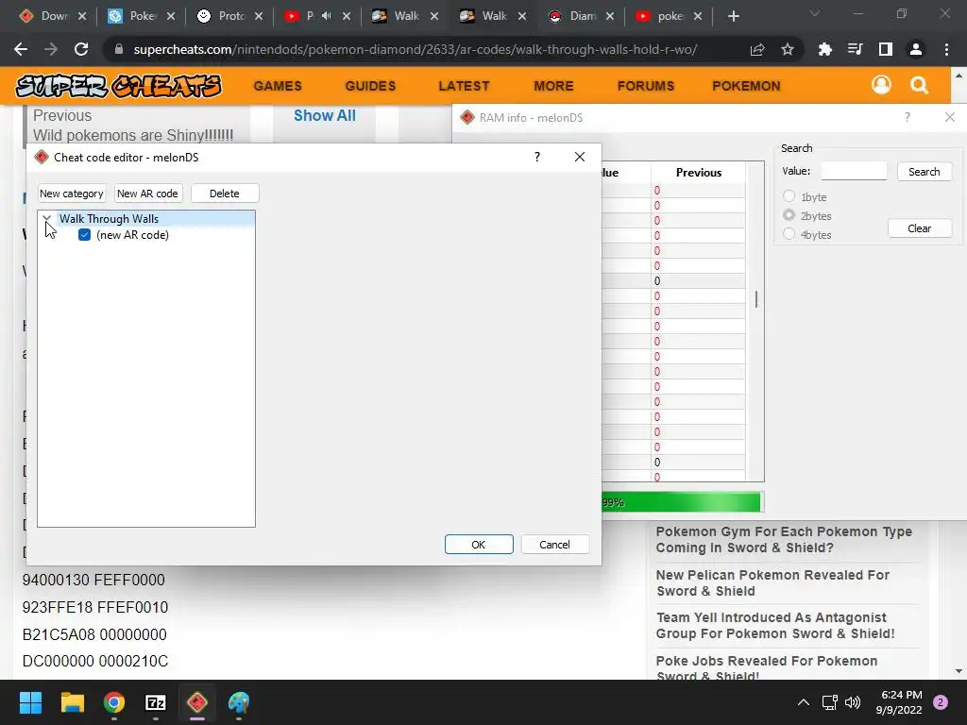Click the green 99% progress bar in RAM info

pyautogui.click(x=681, y=502)
